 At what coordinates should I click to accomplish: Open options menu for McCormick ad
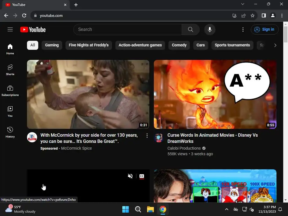(147, 136)
